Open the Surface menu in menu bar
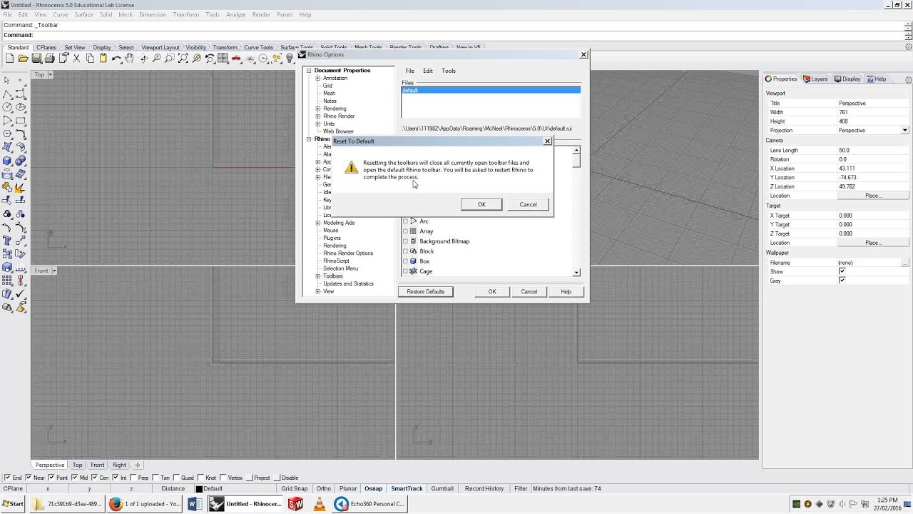Image resolution: width=913 pixels, height=514 pixels. tap(83, 14)
